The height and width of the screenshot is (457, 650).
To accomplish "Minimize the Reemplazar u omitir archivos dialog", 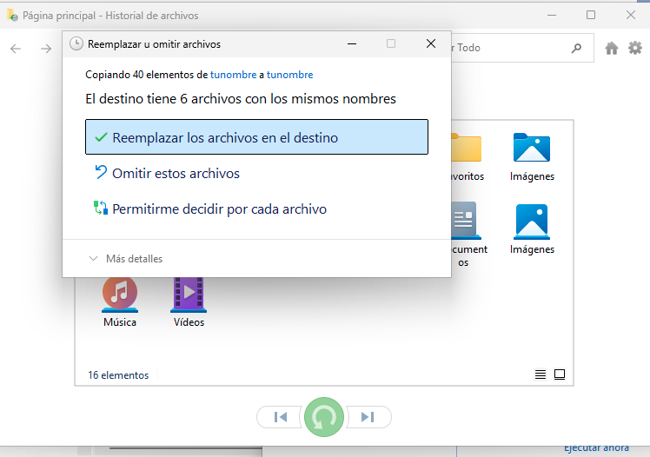I will pyautogui.click(x=352, y=43).
